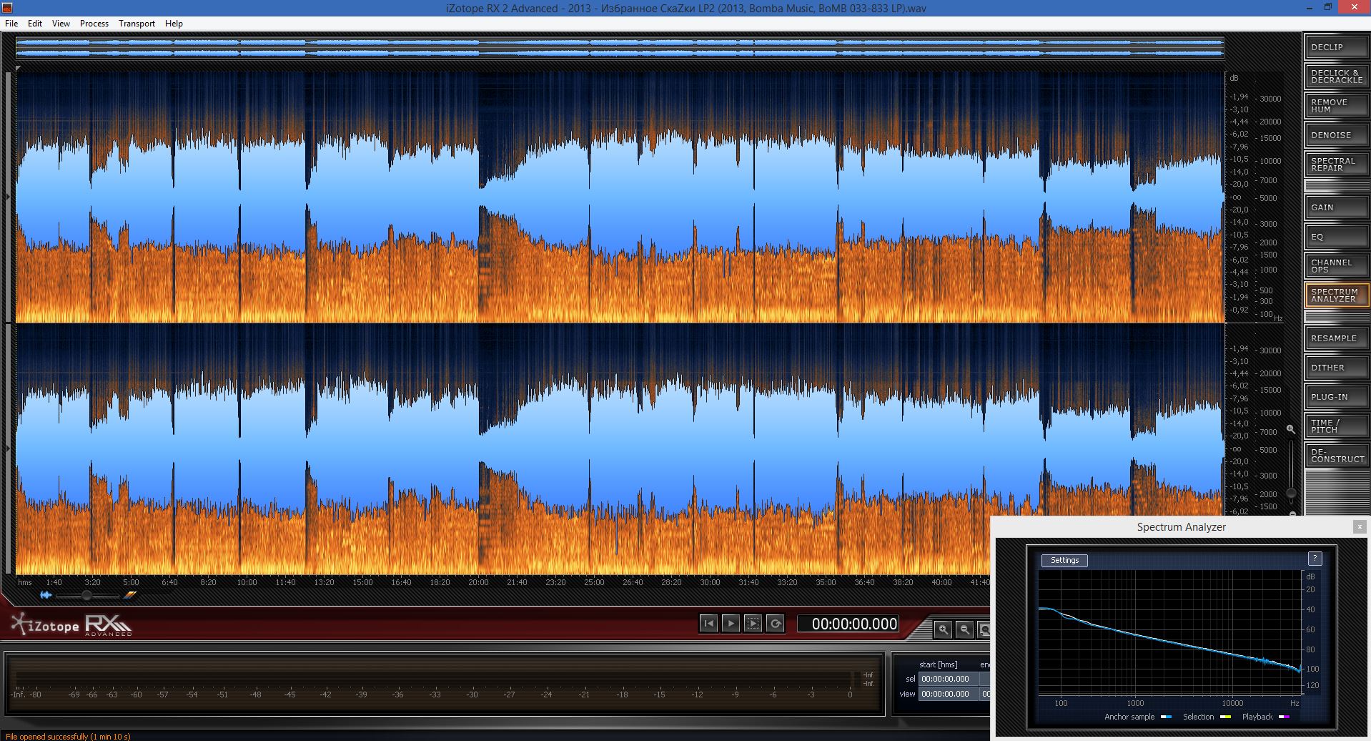Click the selection start time field
Screen dimensions: 1371x741
(x=948, y=679)
